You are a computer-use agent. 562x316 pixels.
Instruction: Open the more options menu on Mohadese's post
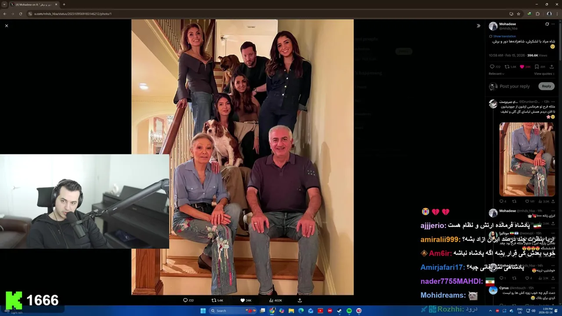click(x=554, y=24)
